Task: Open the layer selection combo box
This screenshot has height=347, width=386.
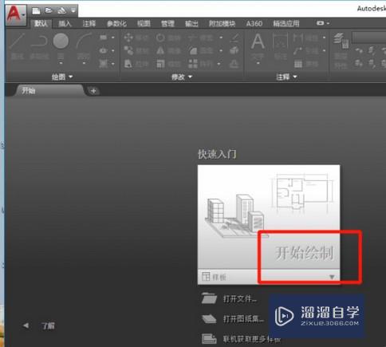Action: [369, 37]
